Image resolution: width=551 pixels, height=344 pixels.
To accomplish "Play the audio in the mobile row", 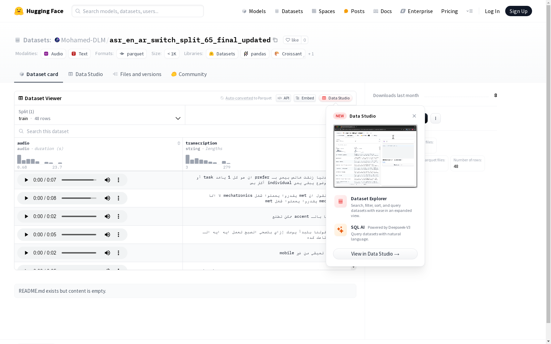I will (x=26, y=253).
